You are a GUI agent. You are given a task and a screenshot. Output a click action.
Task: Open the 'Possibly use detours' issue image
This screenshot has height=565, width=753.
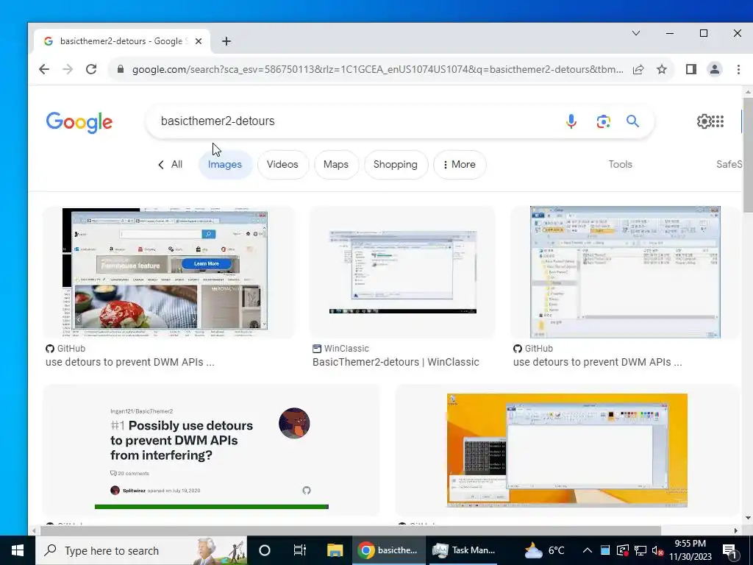click(x=211, y=449)
